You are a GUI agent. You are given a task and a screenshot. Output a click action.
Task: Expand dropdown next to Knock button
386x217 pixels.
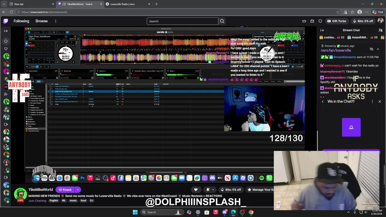click(78, 190)
